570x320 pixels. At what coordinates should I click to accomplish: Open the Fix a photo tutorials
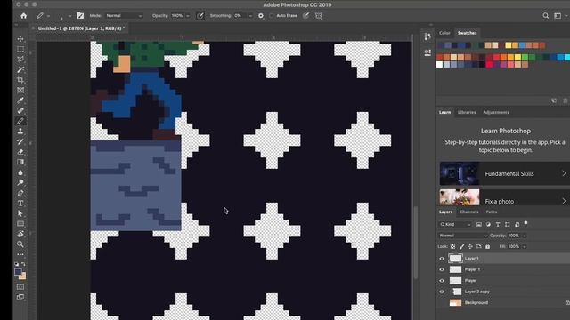(x=504, y=198)
